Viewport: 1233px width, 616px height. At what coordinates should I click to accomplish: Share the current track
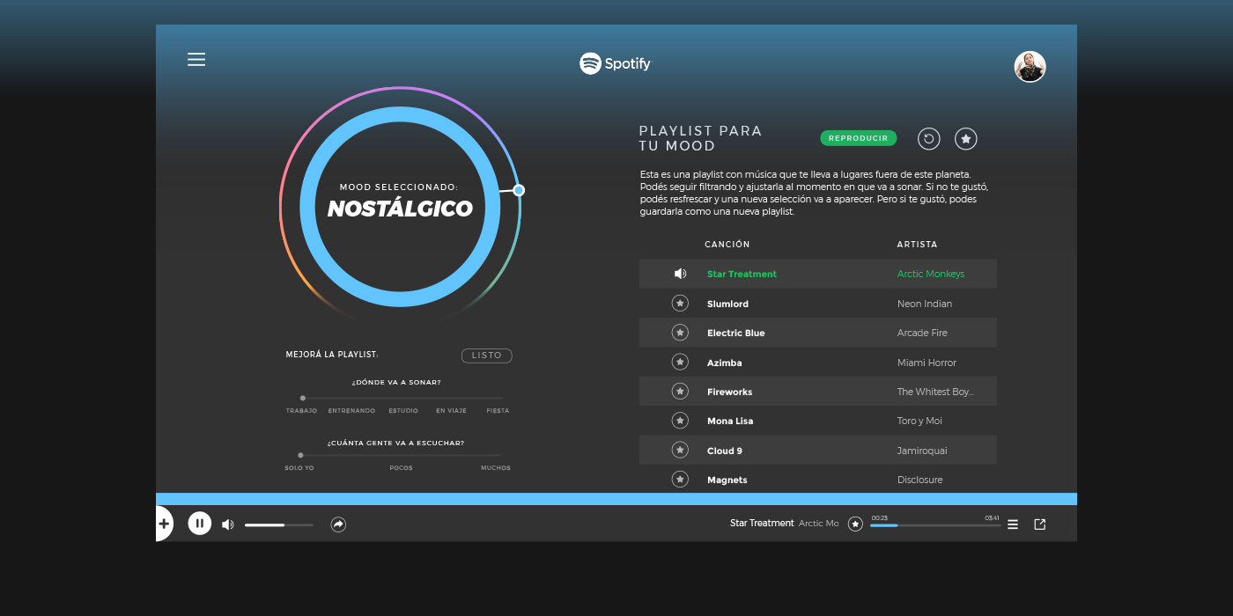coord(338,524)
